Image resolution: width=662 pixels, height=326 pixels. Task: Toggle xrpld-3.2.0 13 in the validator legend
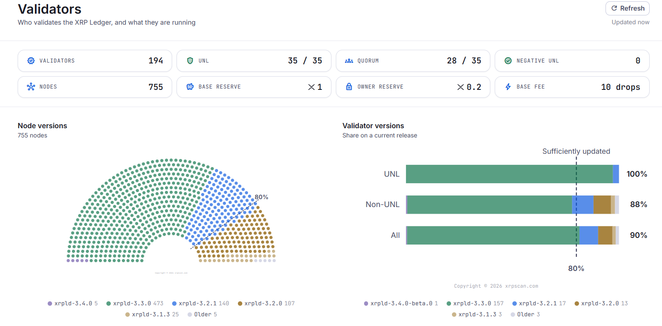click(x=601, y=304)
